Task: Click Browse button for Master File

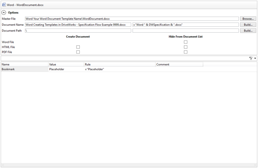Action: (248, 19)
